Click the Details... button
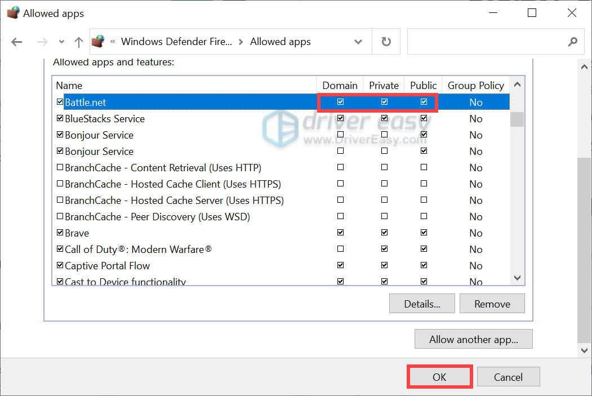Viewport: 592px width, 396px height. tap(422, 304)
